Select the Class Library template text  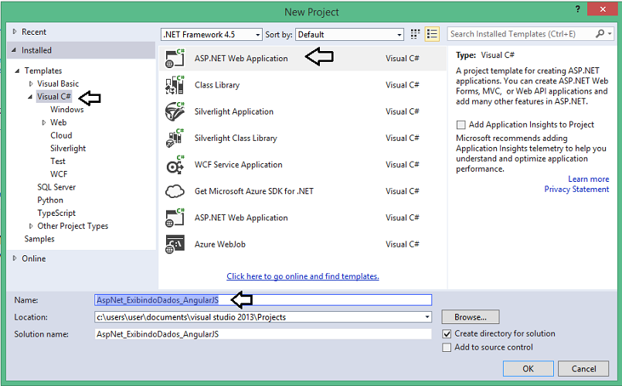[217, 85]
